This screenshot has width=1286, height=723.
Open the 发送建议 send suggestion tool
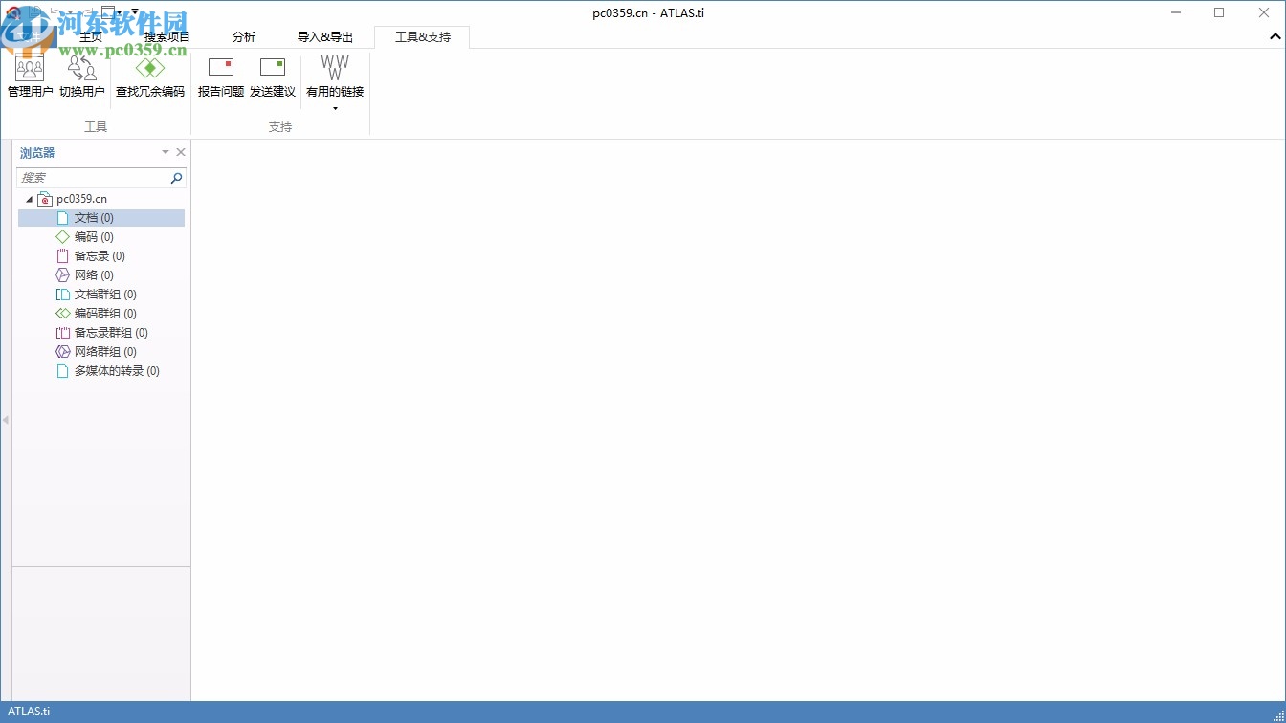[x=273, y=77]
